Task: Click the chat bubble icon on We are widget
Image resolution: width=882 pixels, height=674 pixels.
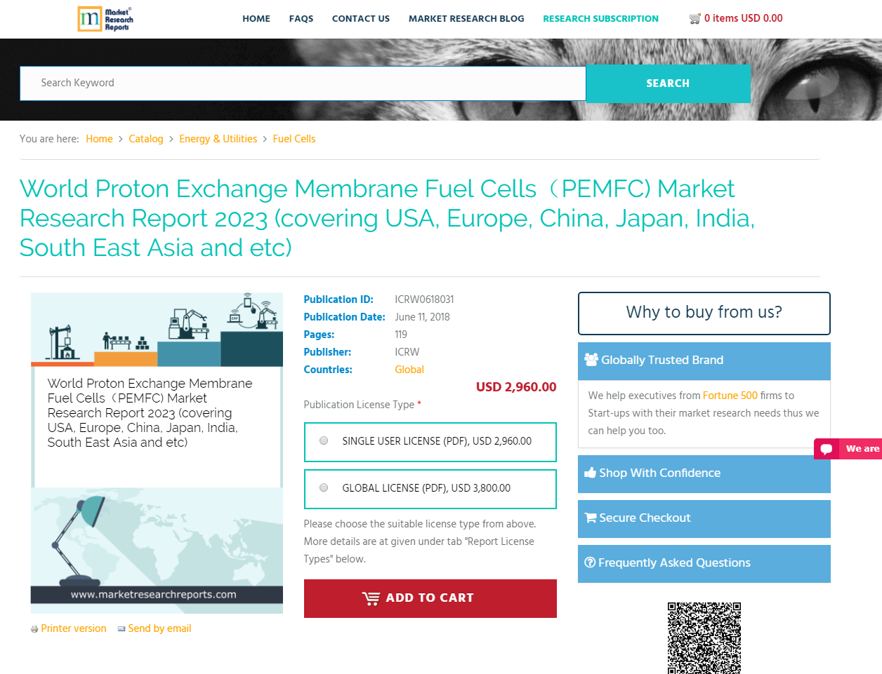Action: tap(827, 449)
